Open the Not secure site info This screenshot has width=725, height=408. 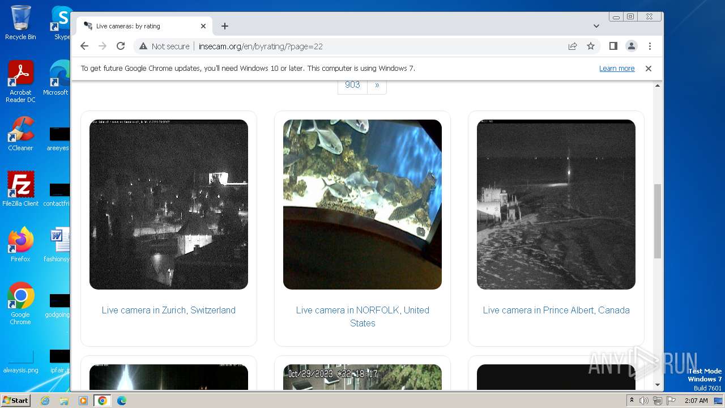point(164,46)
